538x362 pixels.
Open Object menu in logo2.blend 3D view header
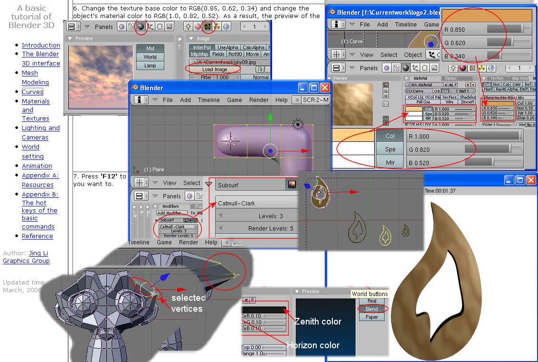pos(413,55)
